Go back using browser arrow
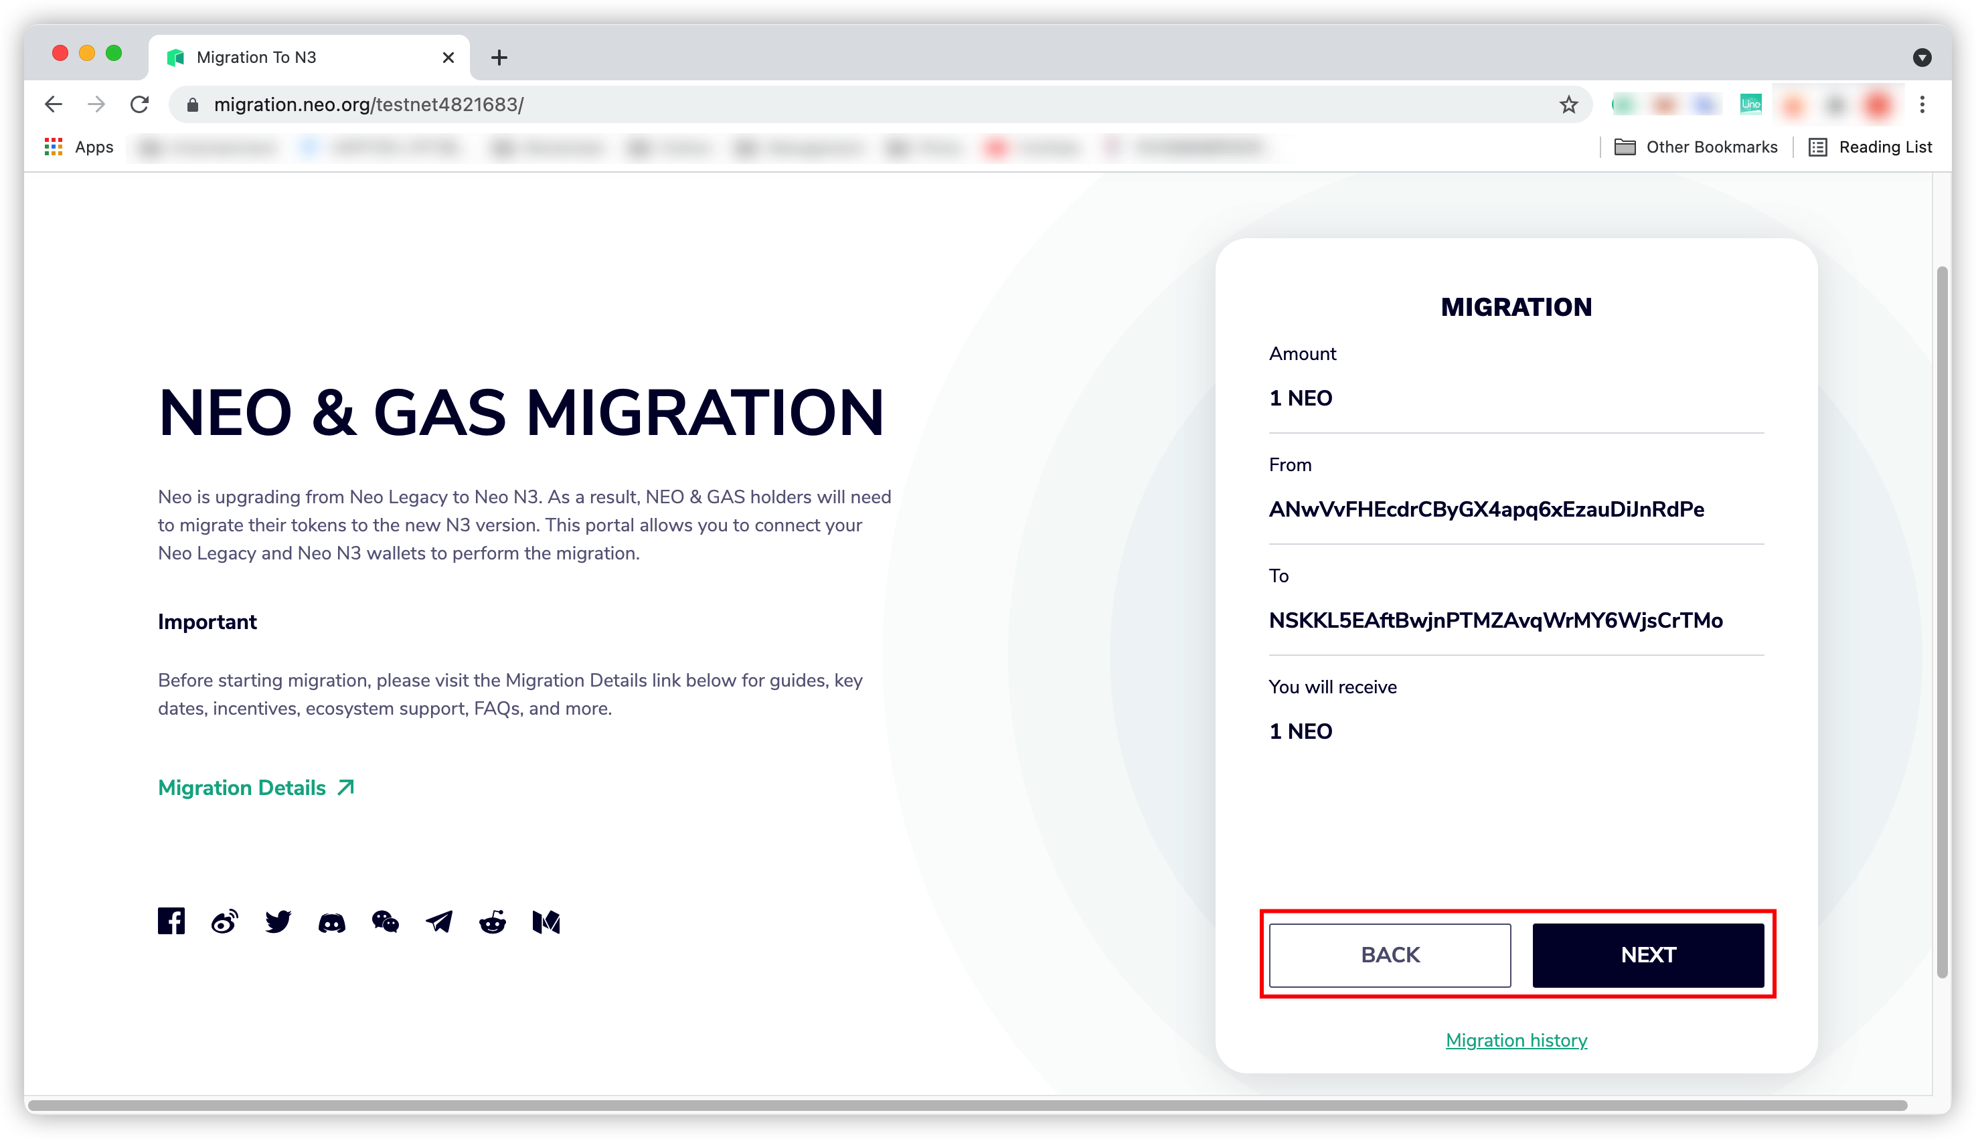The height and width of the screenshot is (1139, 1976). coord(53,105)
